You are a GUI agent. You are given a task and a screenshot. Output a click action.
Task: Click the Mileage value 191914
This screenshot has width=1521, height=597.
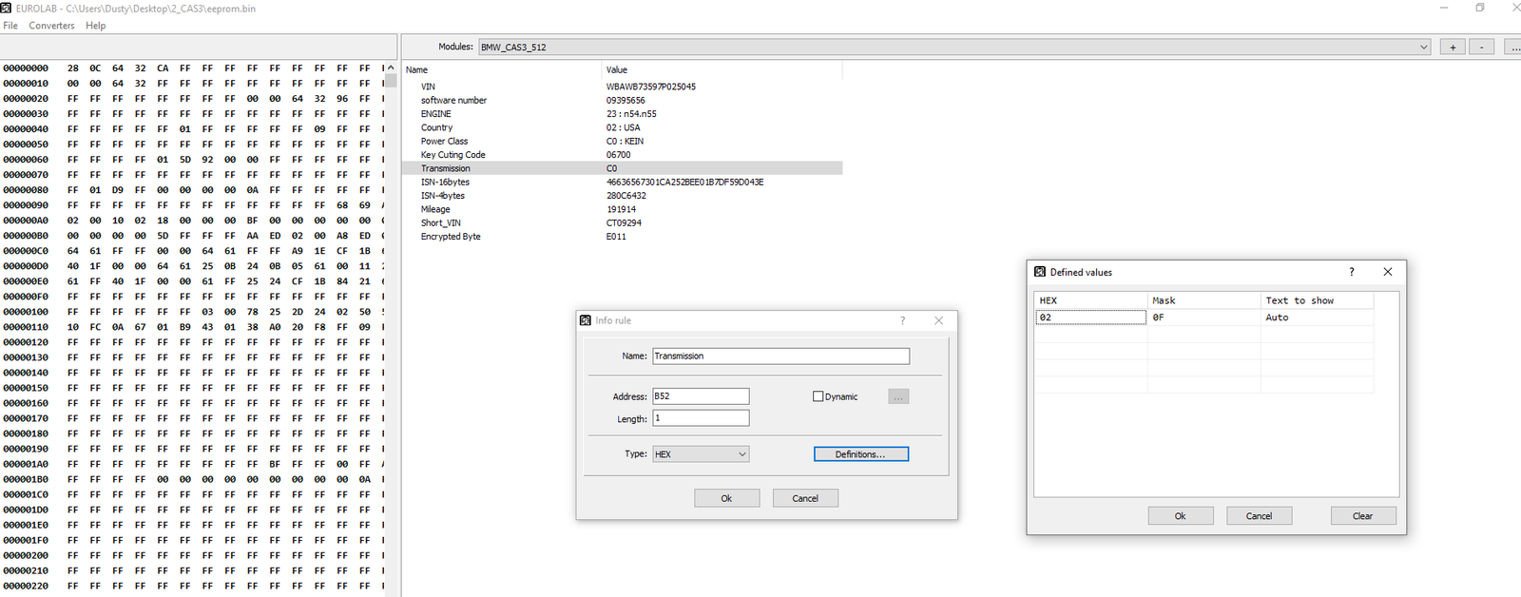(x=621, y=209)
